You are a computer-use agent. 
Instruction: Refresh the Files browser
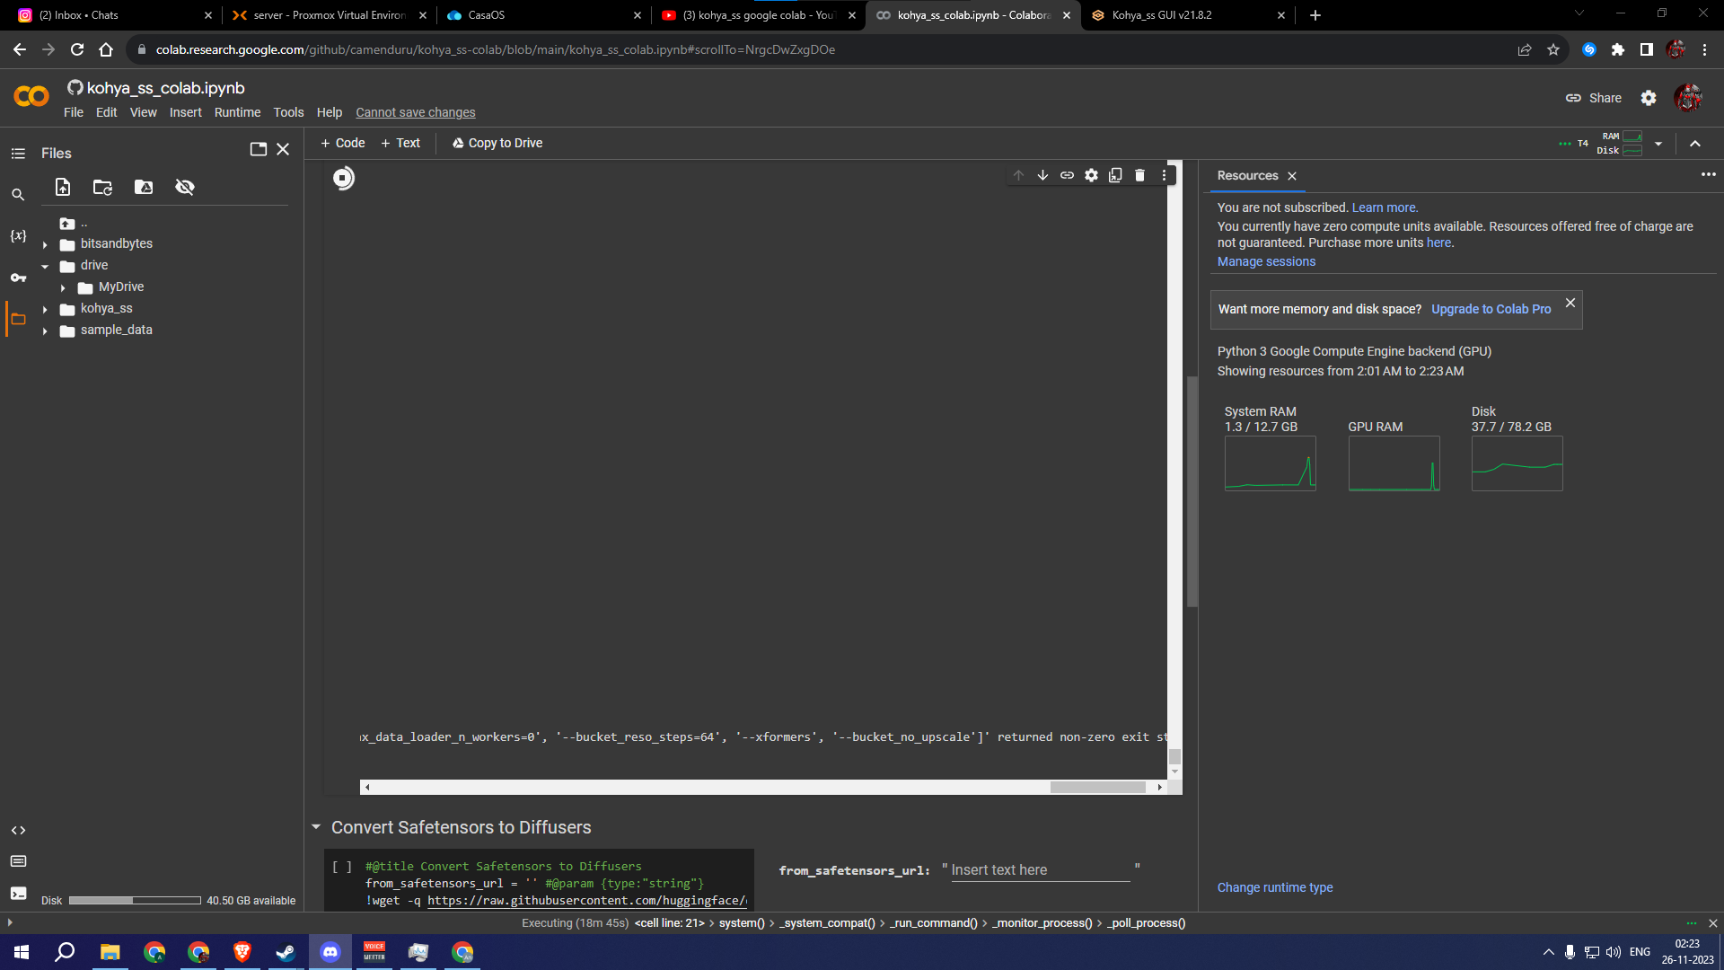click(102, 187)
